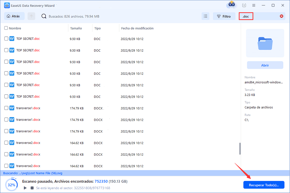Click the Carpeta de archivos type value
290x193 pixels.
pos(259,107)
